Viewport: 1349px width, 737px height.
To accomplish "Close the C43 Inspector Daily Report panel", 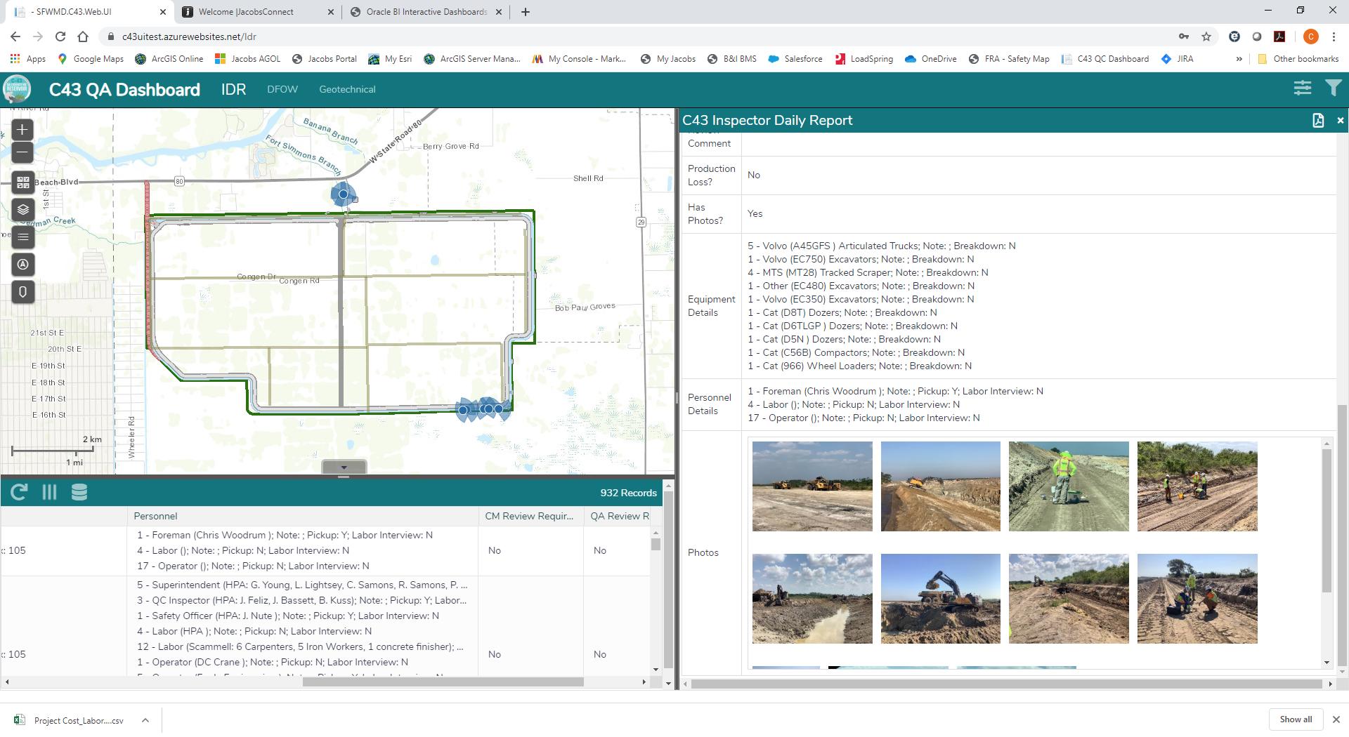I will (1340, 121).
